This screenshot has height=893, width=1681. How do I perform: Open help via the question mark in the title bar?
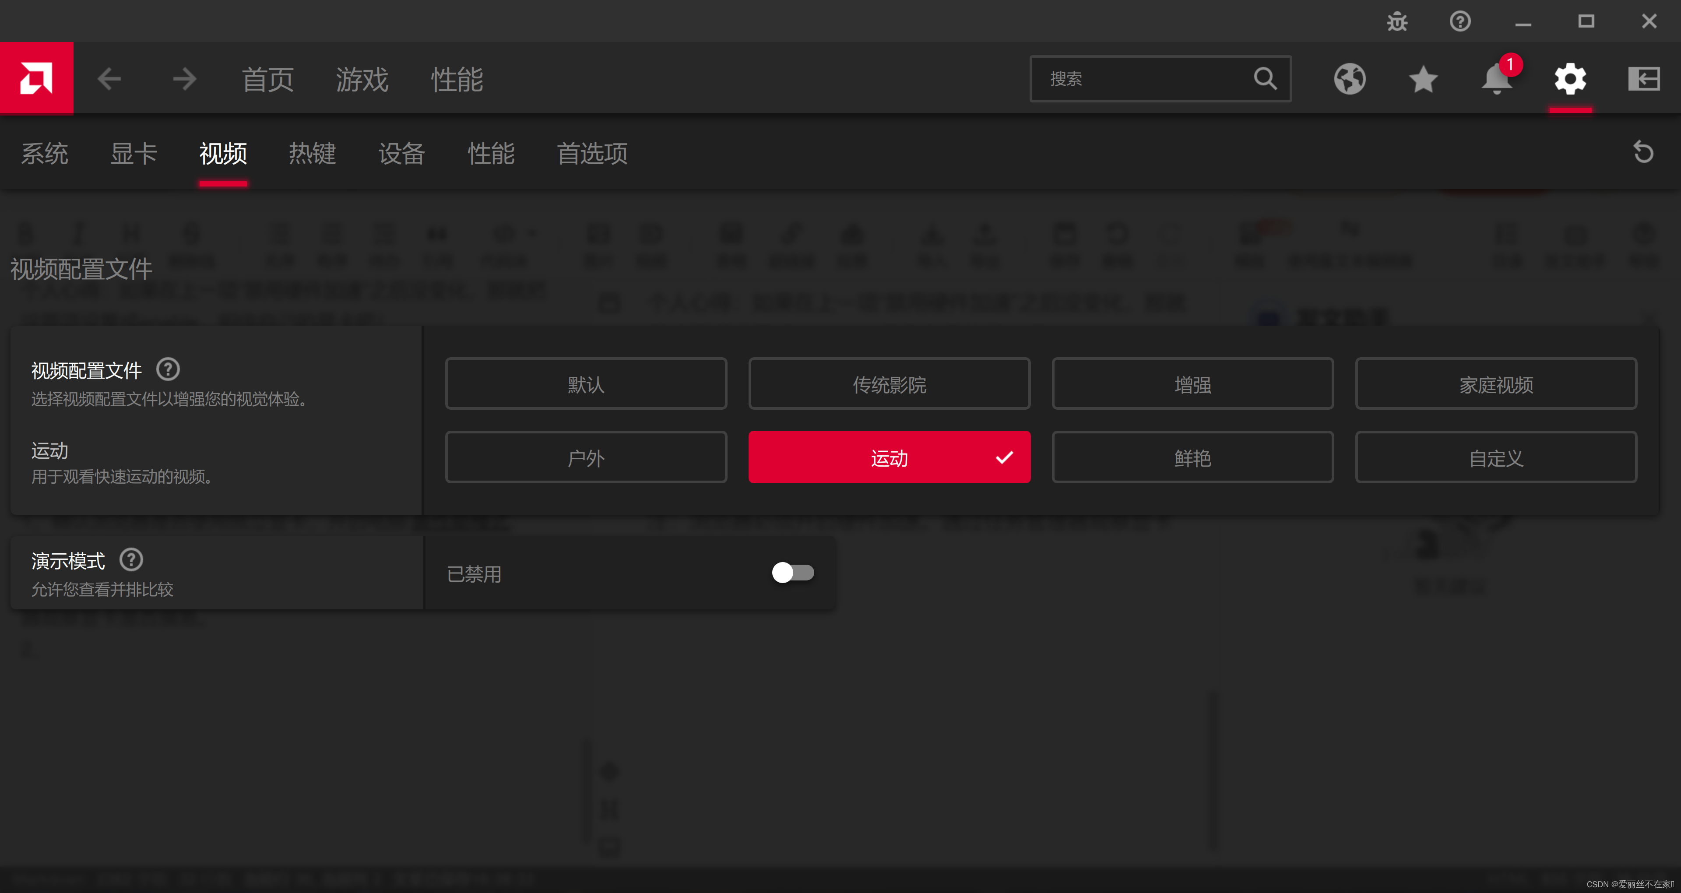pos(1460,20)
